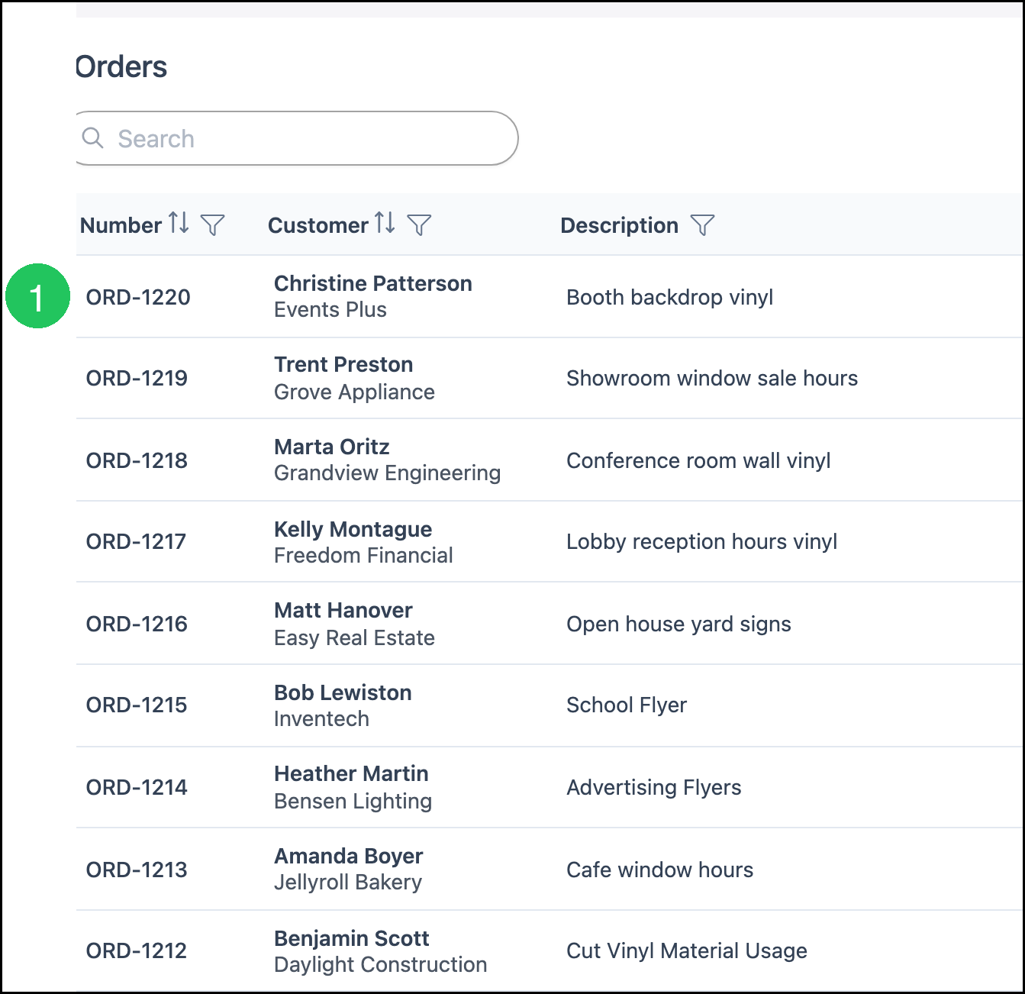Open the Customer column filter
The width and height of the screenshot is (1025, 994).
(419, 224)
